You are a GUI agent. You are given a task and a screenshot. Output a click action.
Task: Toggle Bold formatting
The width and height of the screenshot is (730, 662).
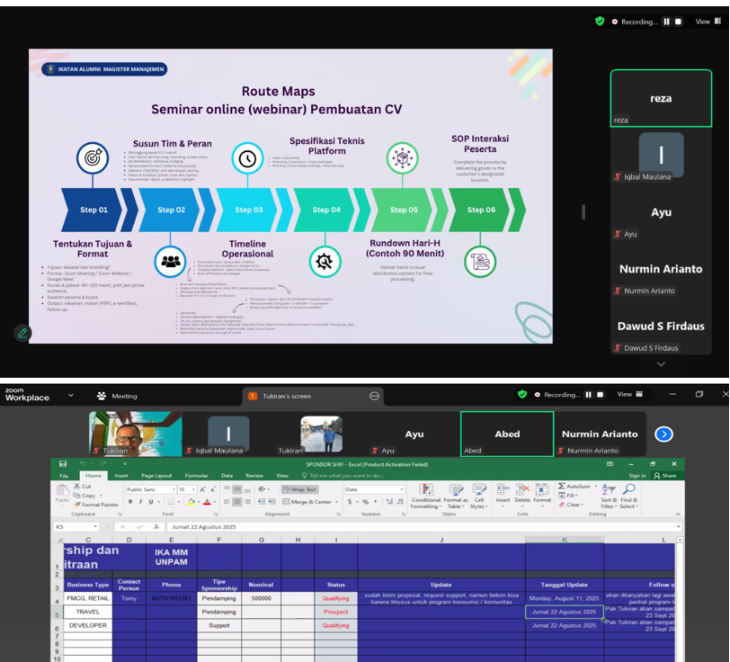[x=130, y=502]
